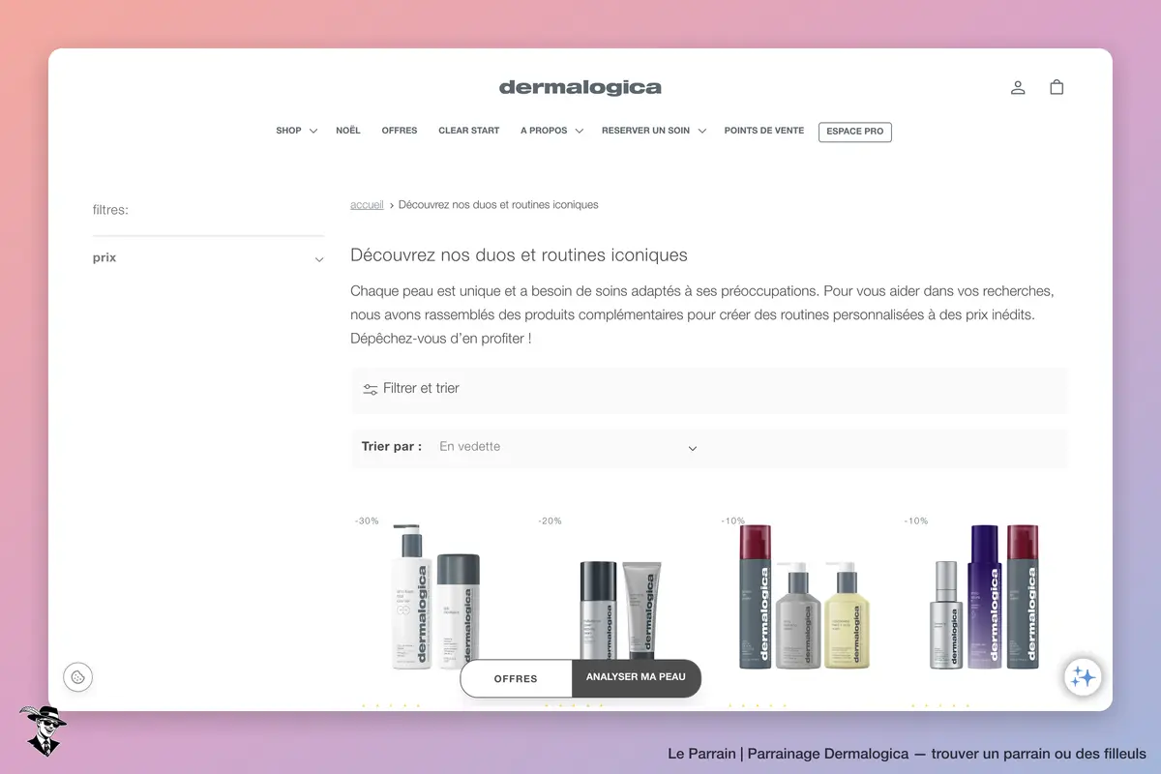Expand the RESERVER UN SOIN chevron
The image size is (1161, 774).
point(702,132)
